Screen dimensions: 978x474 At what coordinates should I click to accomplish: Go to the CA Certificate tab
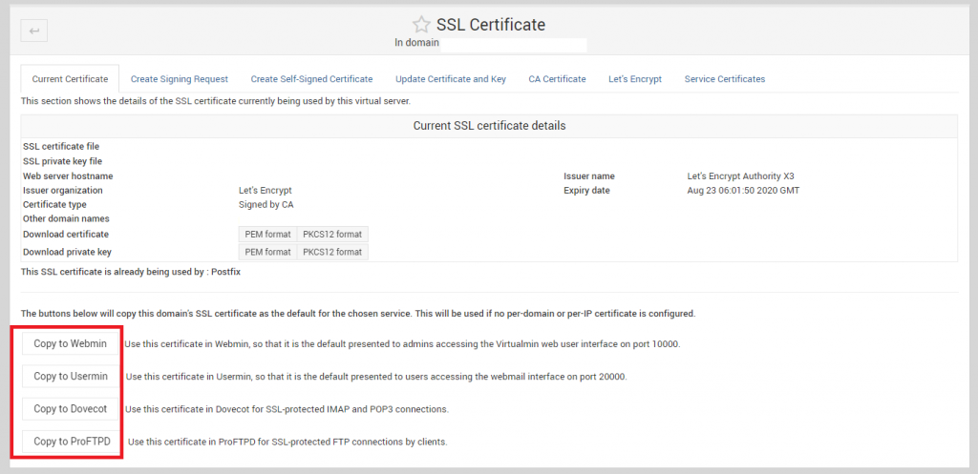click(x=557, y=79)
